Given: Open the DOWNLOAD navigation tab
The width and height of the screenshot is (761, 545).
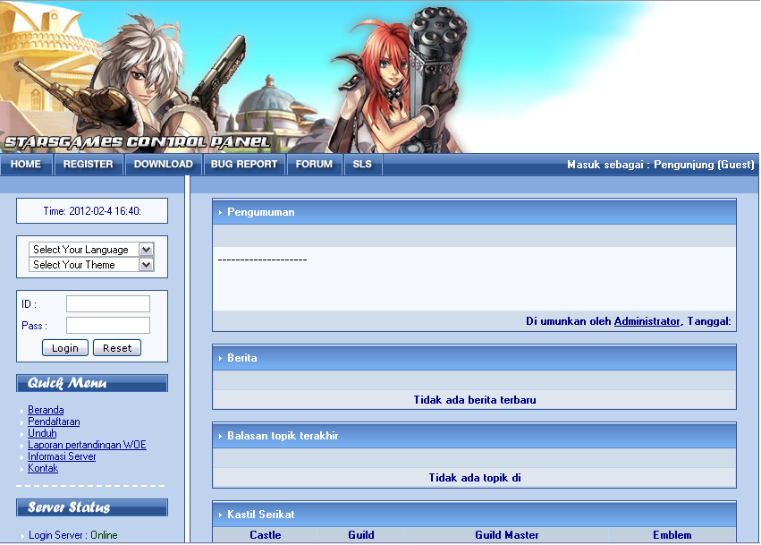Looking at the screenshot, I should [164, 164].
